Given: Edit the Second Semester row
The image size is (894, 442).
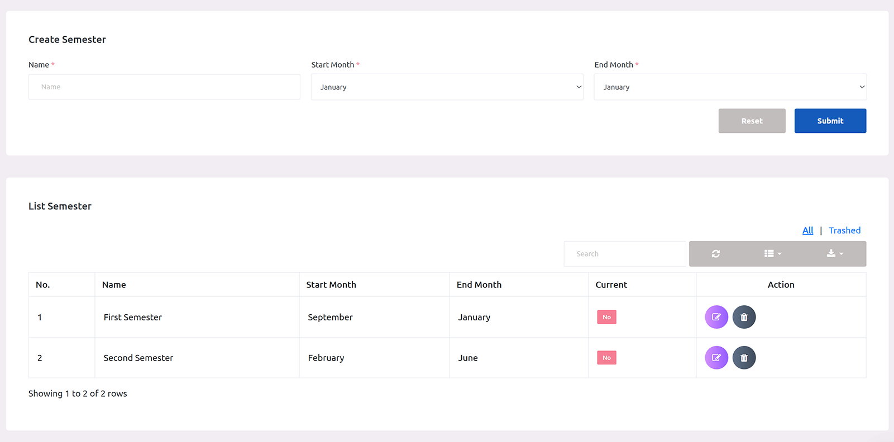Looking at the screenshot, I should tap(716, 358).
